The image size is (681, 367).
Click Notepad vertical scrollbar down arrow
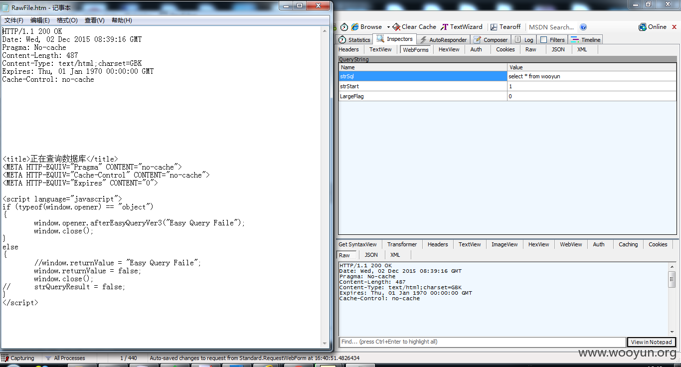[325, 344]
